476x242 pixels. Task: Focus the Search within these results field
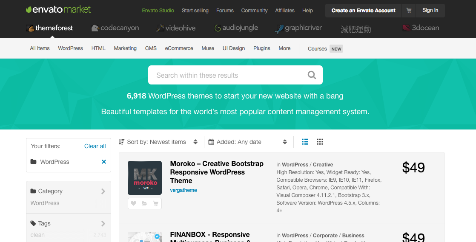[x=235, y=75]
